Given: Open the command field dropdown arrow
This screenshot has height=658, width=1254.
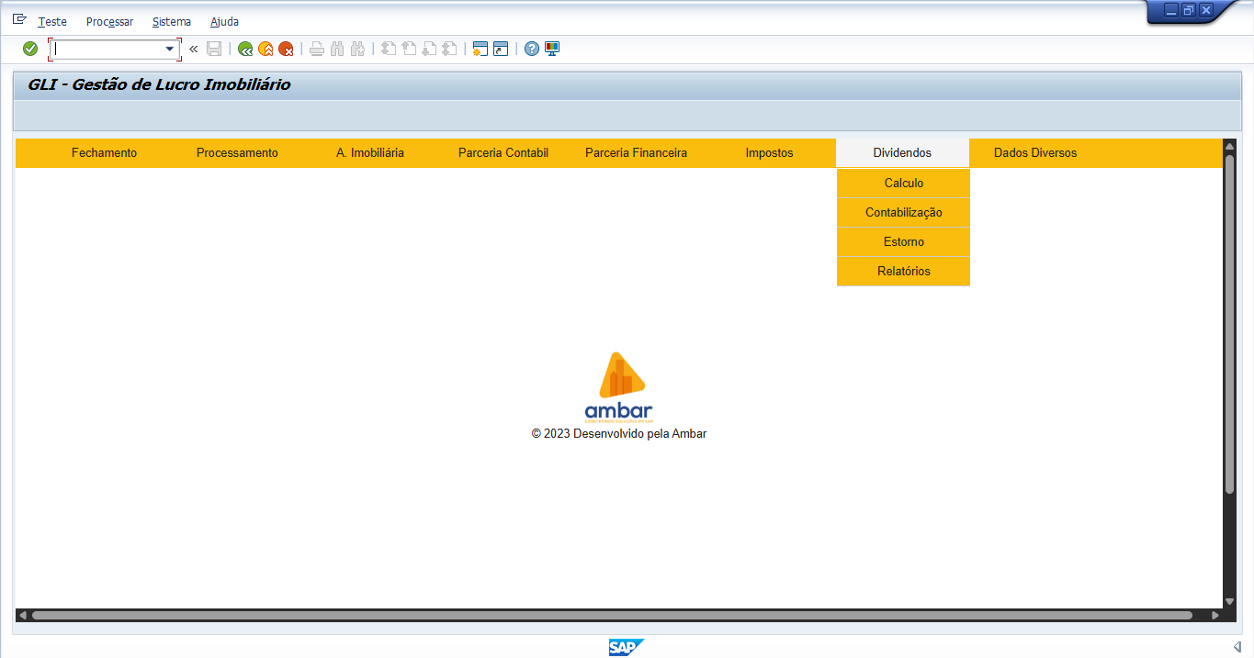Looking at the screenshot, I should (x=170, y=49).
